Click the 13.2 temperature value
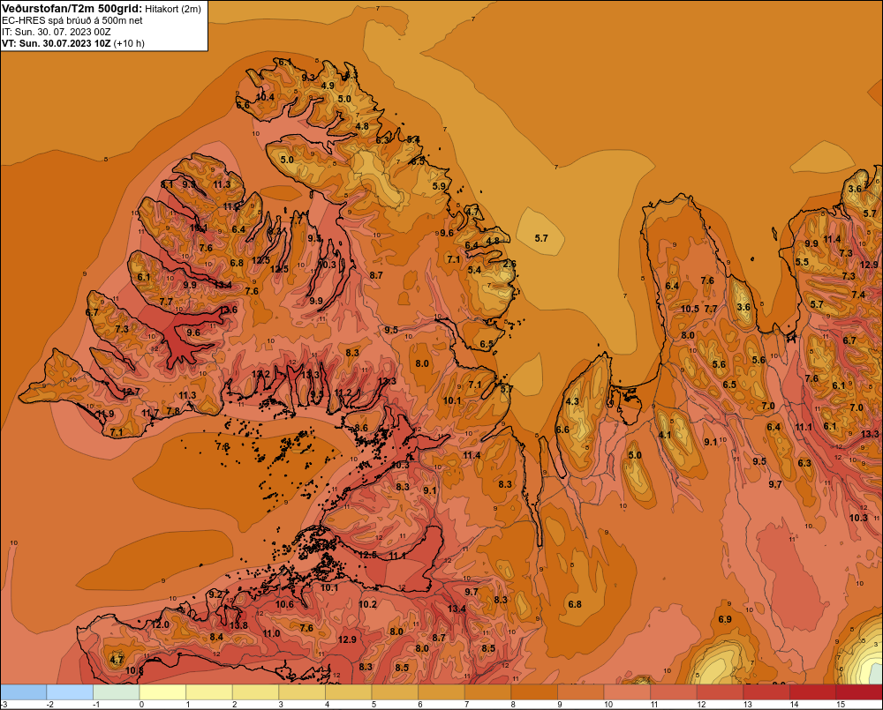The image size is (883, 710). [260, 374]
